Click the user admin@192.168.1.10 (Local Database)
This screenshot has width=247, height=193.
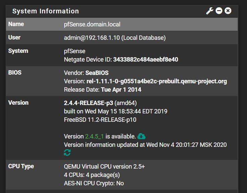tap(115, 38)
